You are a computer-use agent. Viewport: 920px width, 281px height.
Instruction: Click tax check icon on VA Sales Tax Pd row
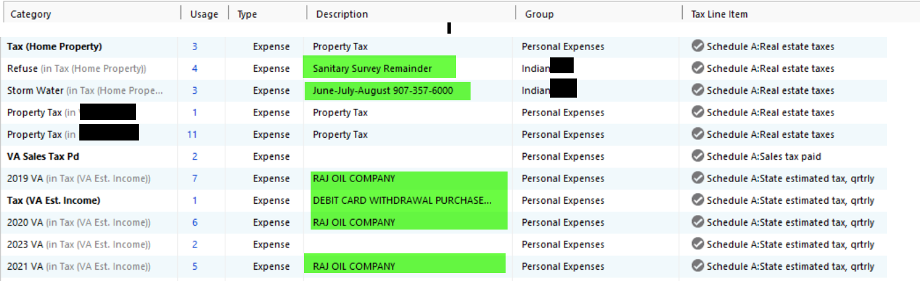(x=697, y=156)
